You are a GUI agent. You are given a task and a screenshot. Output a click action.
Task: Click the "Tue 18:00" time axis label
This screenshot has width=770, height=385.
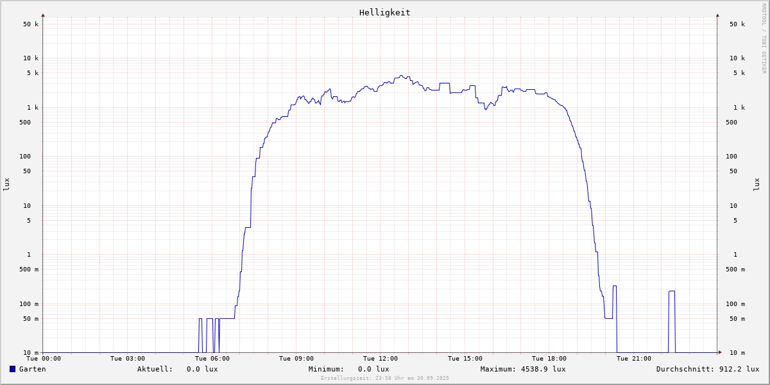[x=549, y=359]
